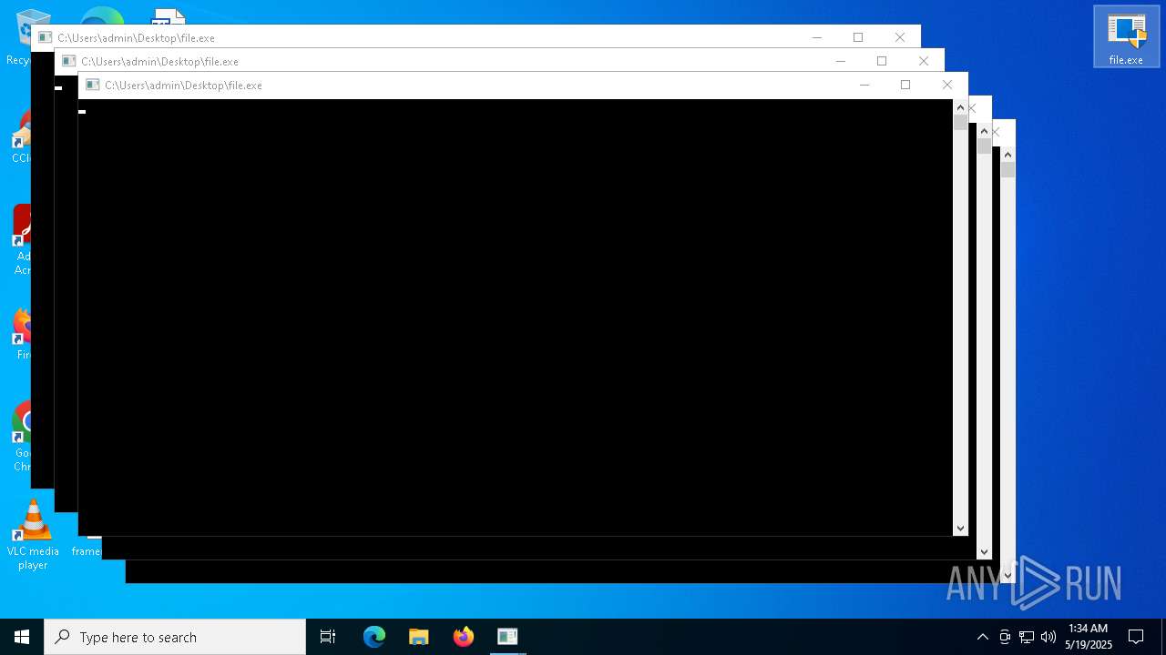The width and height of the screenshot is (1166, 655).
Task: Close the second file.exe console window
Action: (x=924, y=61)
